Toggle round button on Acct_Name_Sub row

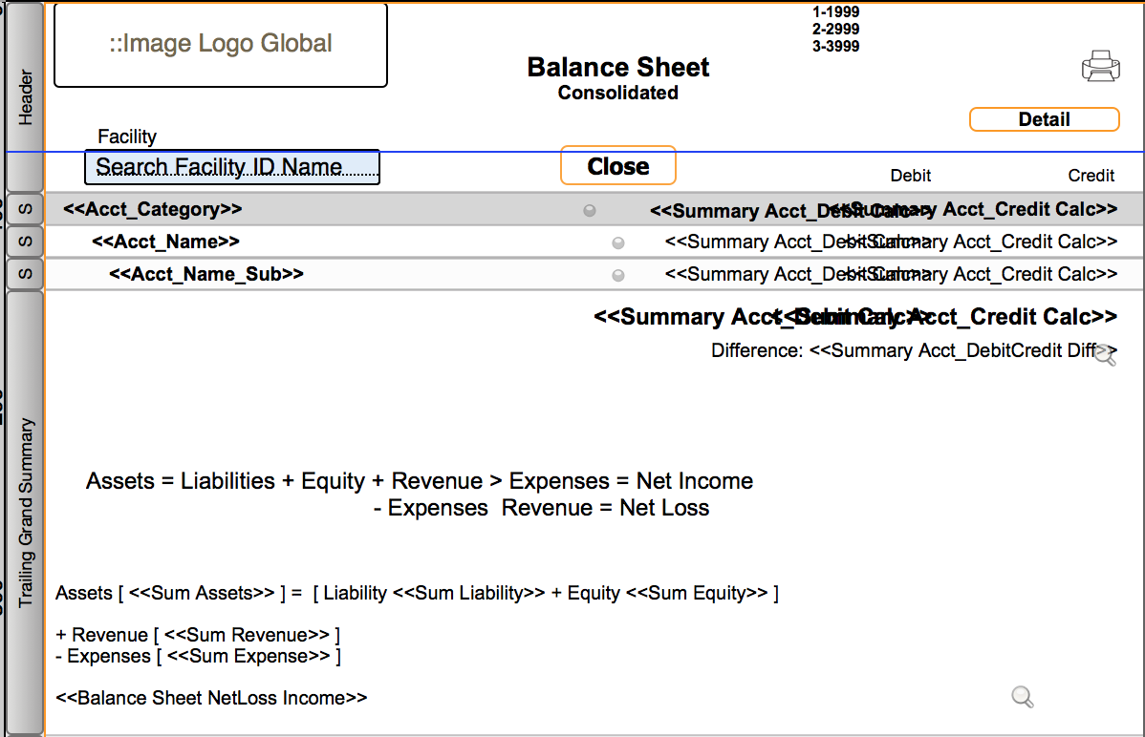click(617, 275)
